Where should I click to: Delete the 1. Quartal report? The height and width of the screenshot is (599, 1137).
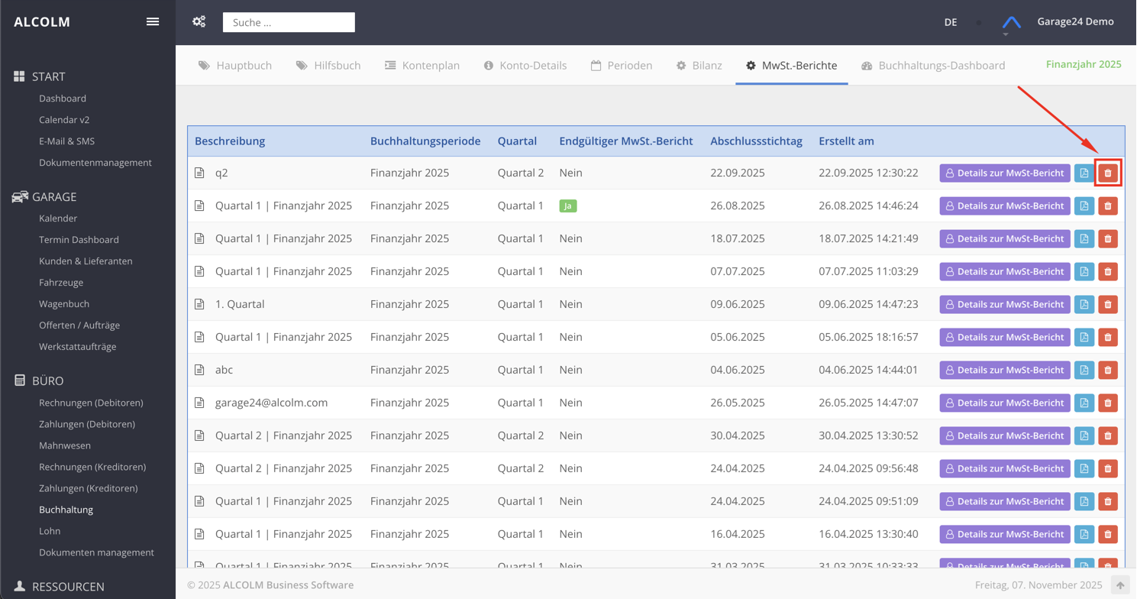coord(1107,305)
